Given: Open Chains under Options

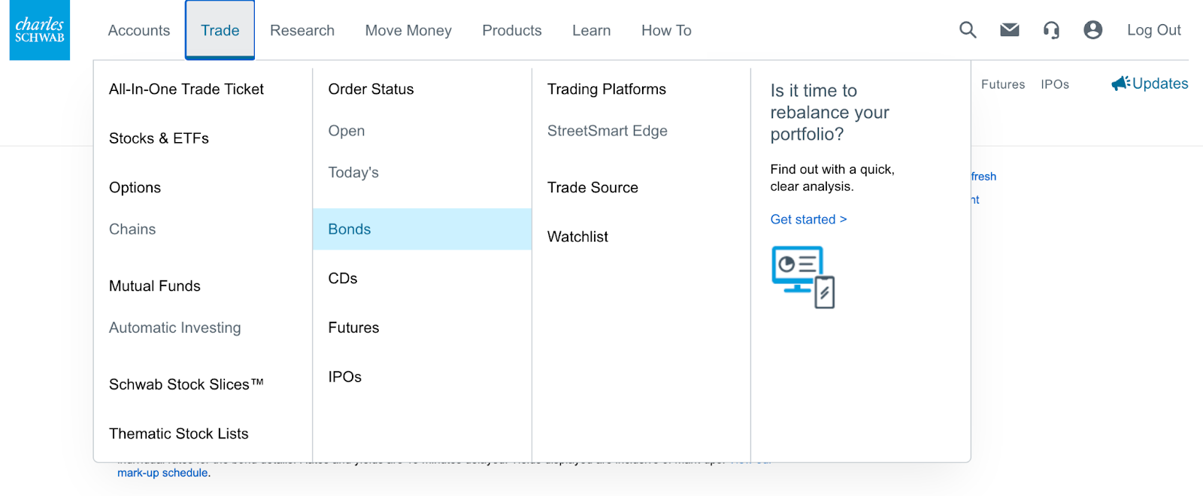Looking at the screenshot, I should tap(132, 229).
